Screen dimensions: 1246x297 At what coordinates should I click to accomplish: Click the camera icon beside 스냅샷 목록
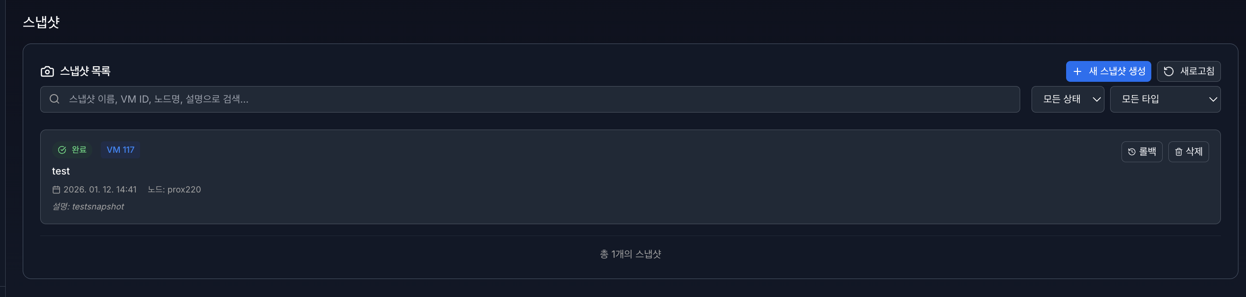tap(47, 71)
